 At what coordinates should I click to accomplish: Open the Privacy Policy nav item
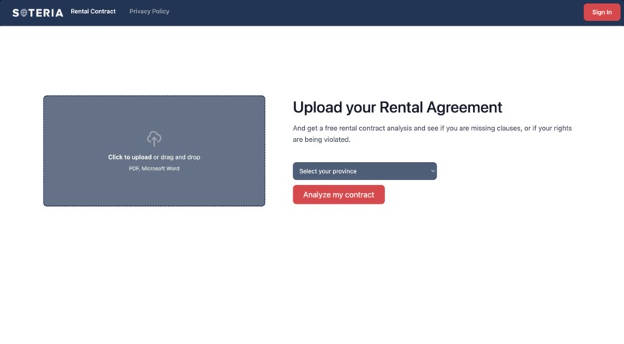click(x=149, y=12)
